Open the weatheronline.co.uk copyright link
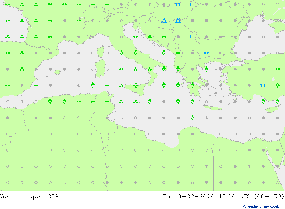This screenshot has width=285, height=209. (261, 206)
